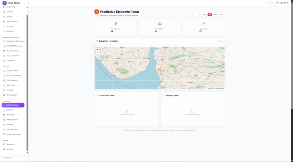Select the active Epidemic Radar menu item
The width and height of the screenshot is (293, 162).
(13, 105)
